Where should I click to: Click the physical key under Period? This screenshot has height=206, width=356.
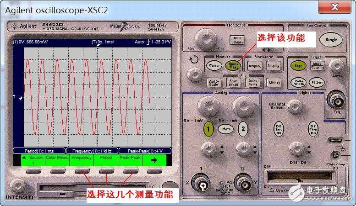tap(106, 171)
